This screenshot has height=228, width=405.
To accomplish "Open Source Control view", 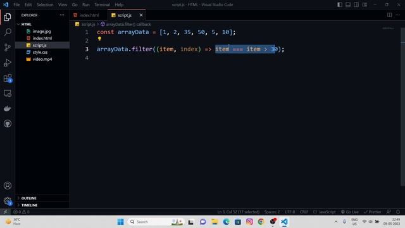I will click(x=8, y=47).
